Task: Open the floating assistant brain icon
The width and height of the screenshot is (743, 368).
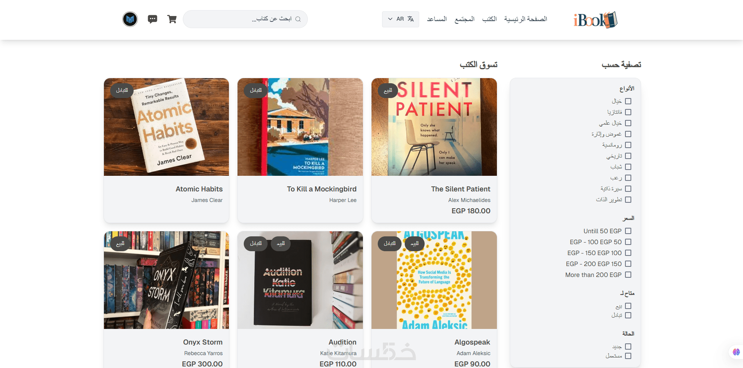Action: click(736, 352)
